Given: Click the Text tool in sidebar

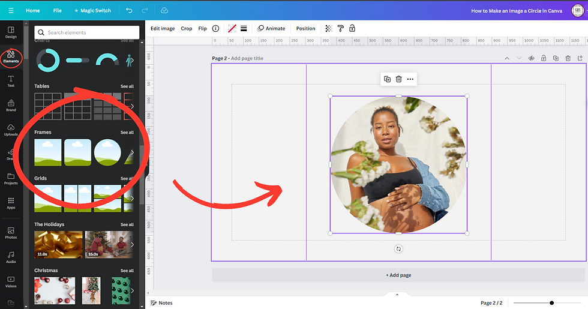Looking at the screenshot, I should point(11,81).
